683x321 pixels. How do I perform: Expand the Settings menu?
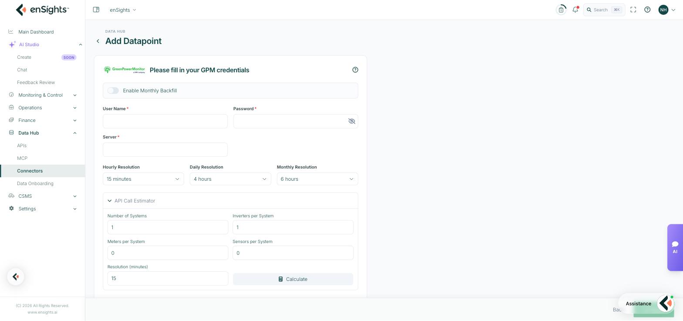coord(43,209)
